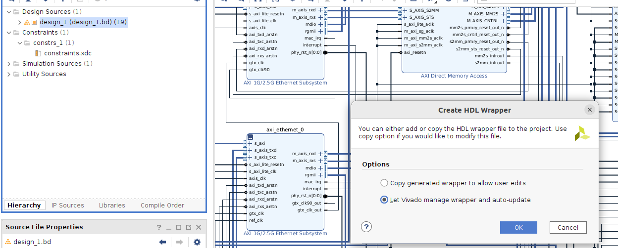
Task: Expand s_axi port on axi_ethernet_0
Action: coord(250,143)
